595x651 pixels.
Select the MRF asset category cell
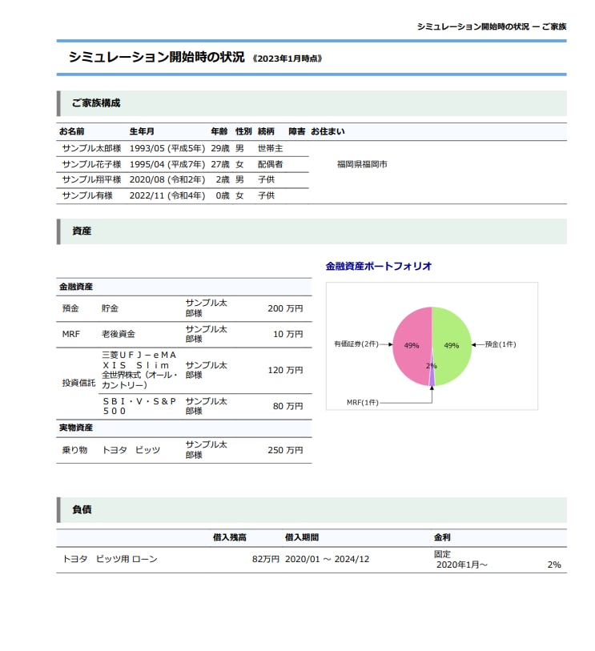pyautogui.click(x=70, y=334)
